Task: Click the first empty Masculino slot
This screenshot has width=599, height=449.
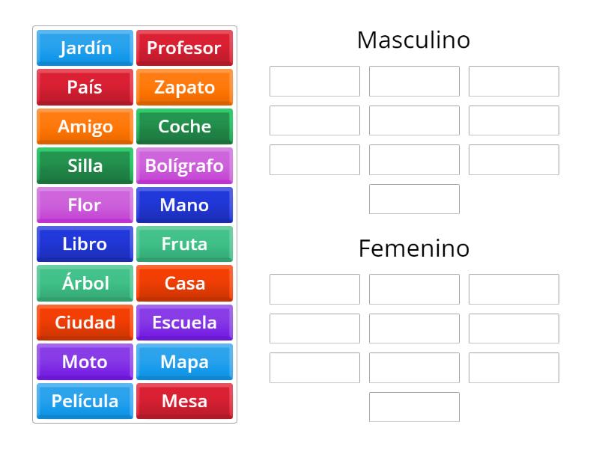Action: point(314,82)
